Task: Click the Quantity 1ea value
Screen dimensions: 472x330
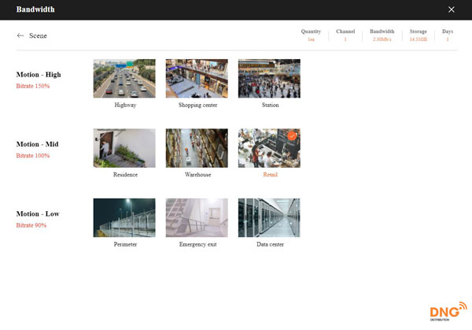Action: (x=311, y=39)
